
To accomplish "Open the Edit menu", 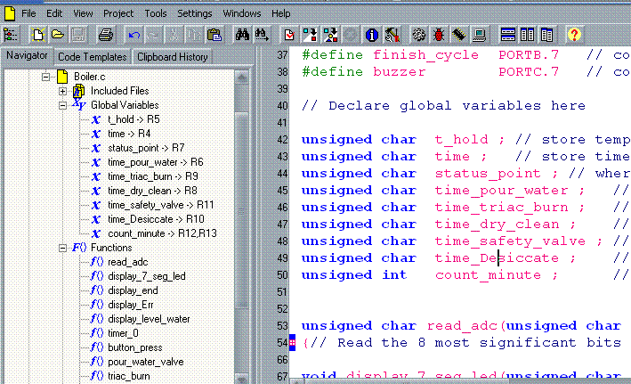I will (x=54, y=13).
